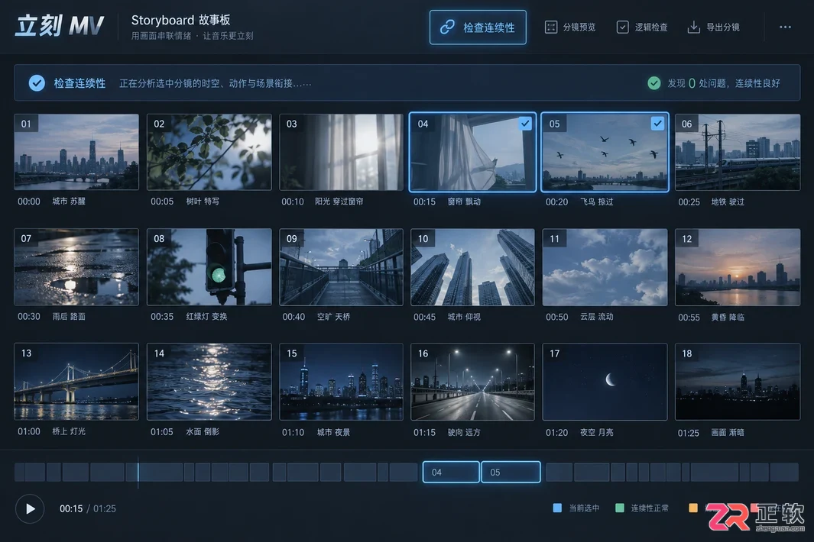This screenshot has height=542, width=814.
Task: Select shot 04 窗帘 飘动 thumbnail
Action: (472, 152)
